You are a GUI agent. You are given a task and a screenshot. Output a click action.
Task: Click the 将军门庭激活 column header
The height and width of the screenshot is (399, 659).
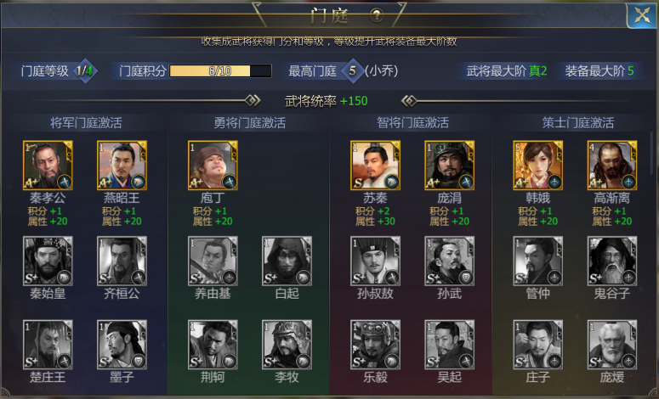tap(86, 122)
